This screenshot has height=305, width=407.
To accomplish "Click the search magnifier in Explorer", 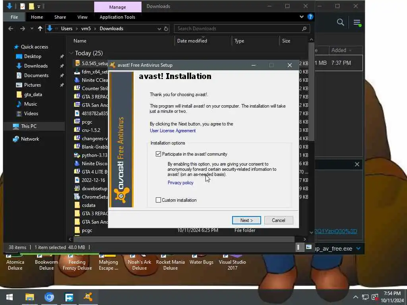I will (304, 29).
